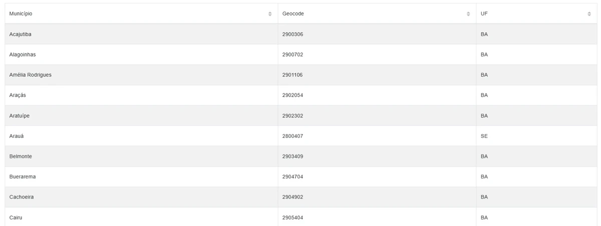Select geocode 2800407 cell
601x226 pixels.
tap(377, 136)
